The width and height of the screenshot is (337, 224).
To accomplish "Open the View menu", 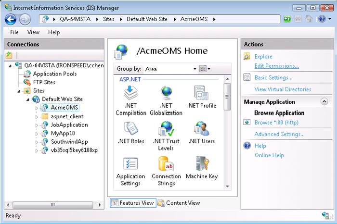I will point(33,32).
